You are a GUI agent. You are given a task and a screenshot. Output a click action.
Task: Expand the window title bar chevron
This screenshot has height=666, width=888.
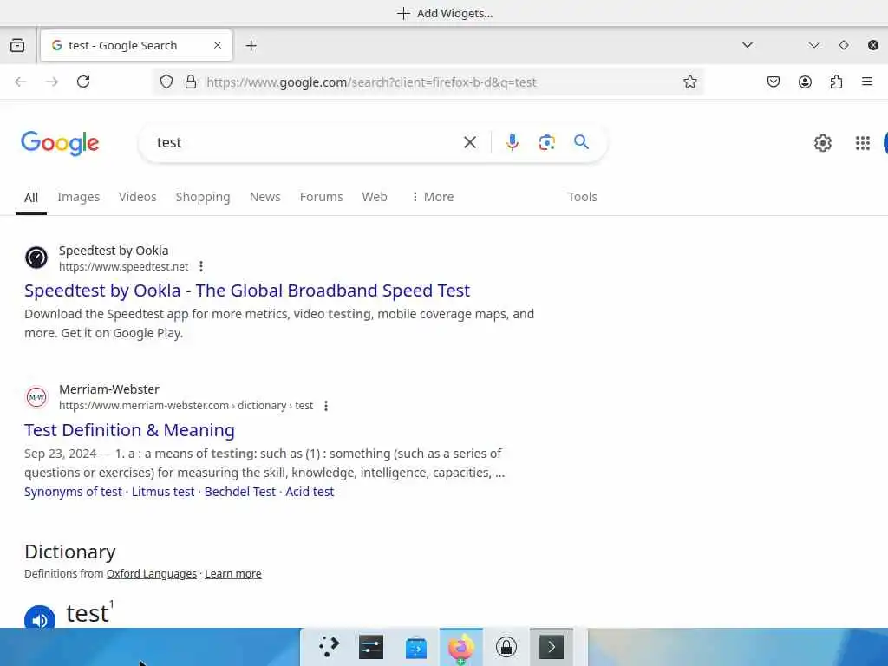(x=813, y=45)
